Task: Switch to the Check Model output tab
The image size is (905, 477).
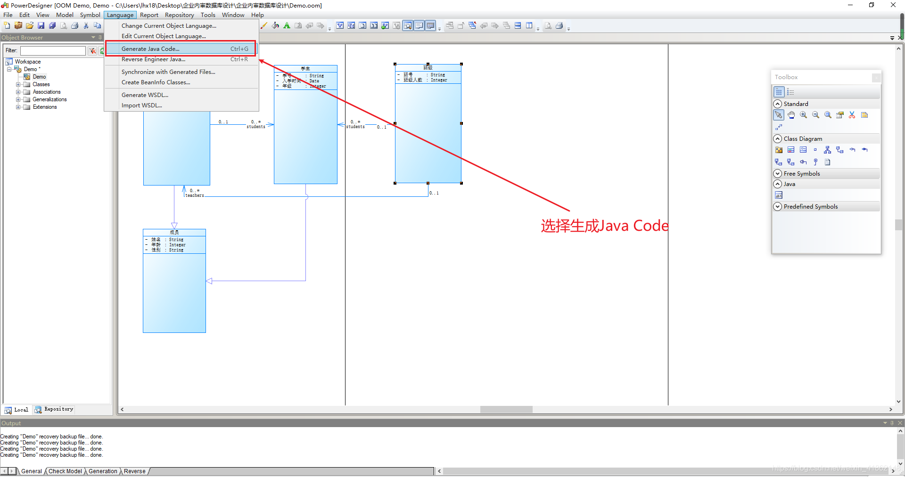Action: point(65,471)
